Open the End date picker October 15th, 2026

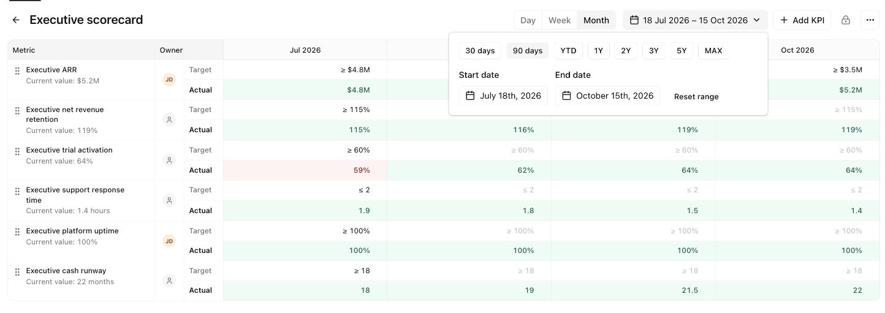click(607, 96)
